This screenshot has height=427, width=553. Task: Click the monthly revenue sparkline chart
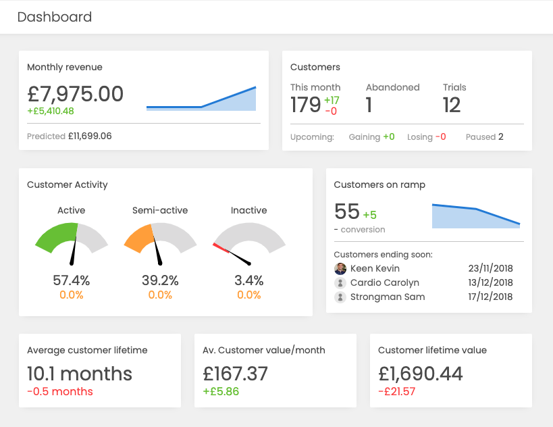point(201,98)
